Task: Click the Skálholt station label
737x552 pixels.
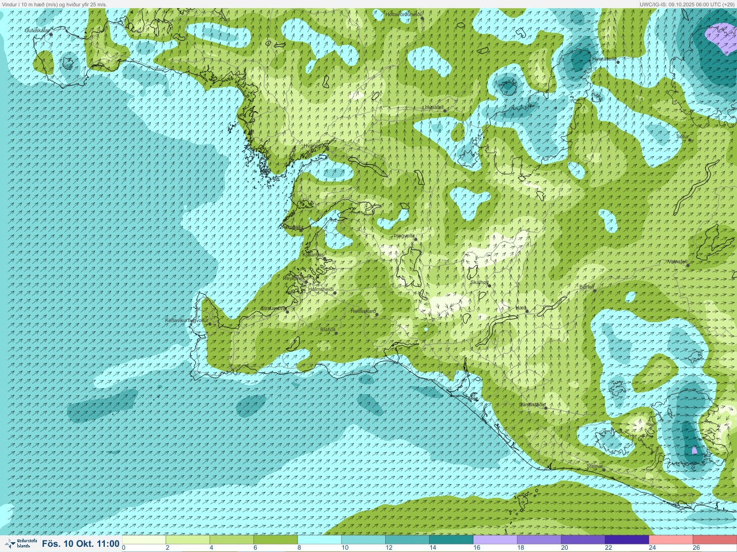Action: coord(480,282)
